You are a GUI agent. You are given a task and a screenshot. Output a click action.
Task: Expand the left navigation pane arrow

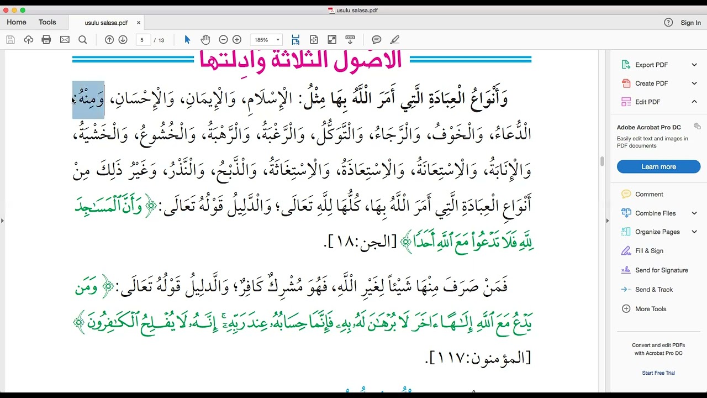pyautogui.click(x=2, y=221)
